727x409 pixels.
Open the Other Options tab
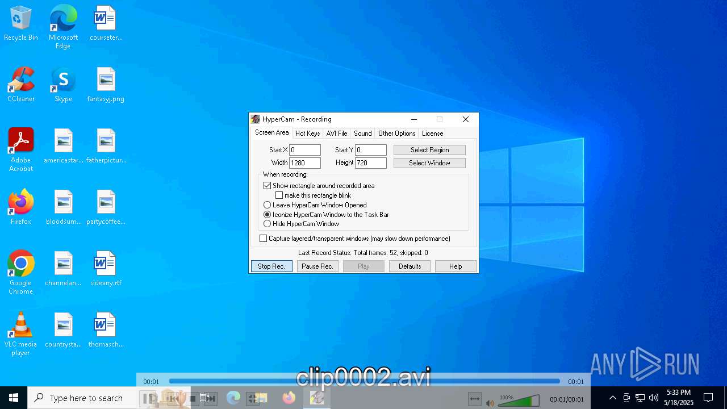click(x=396, y=133)
